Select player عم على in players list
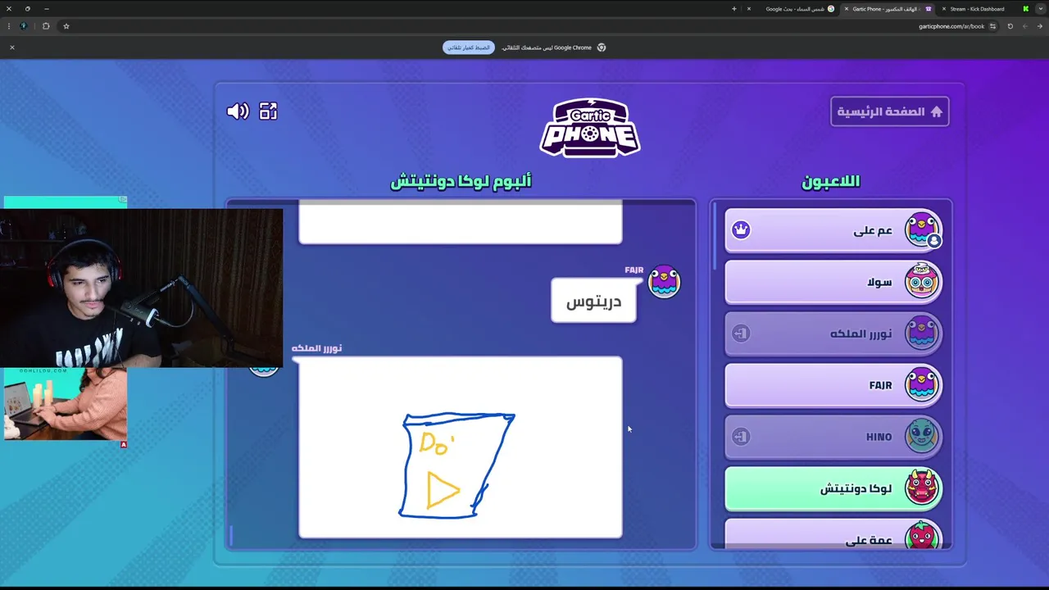The height and width of the screenshot is (590, 1049). [833, 230]
